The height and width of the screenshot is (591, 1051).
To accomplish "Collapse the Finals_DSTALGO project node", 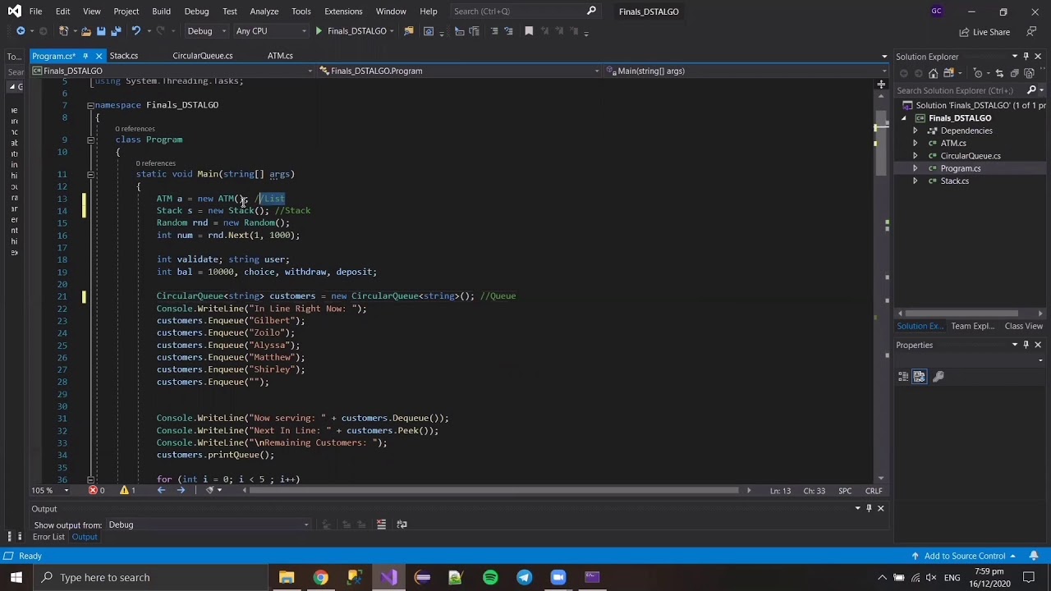I will 903,118.
